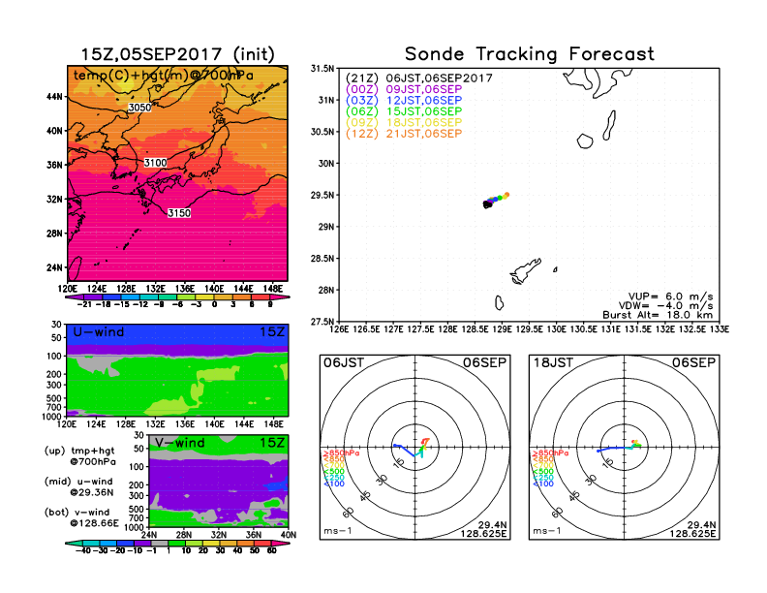Select legend entry "(06Z) 15JST,06SEP"
The image size is (767, 593).
(x=404, y=111)
